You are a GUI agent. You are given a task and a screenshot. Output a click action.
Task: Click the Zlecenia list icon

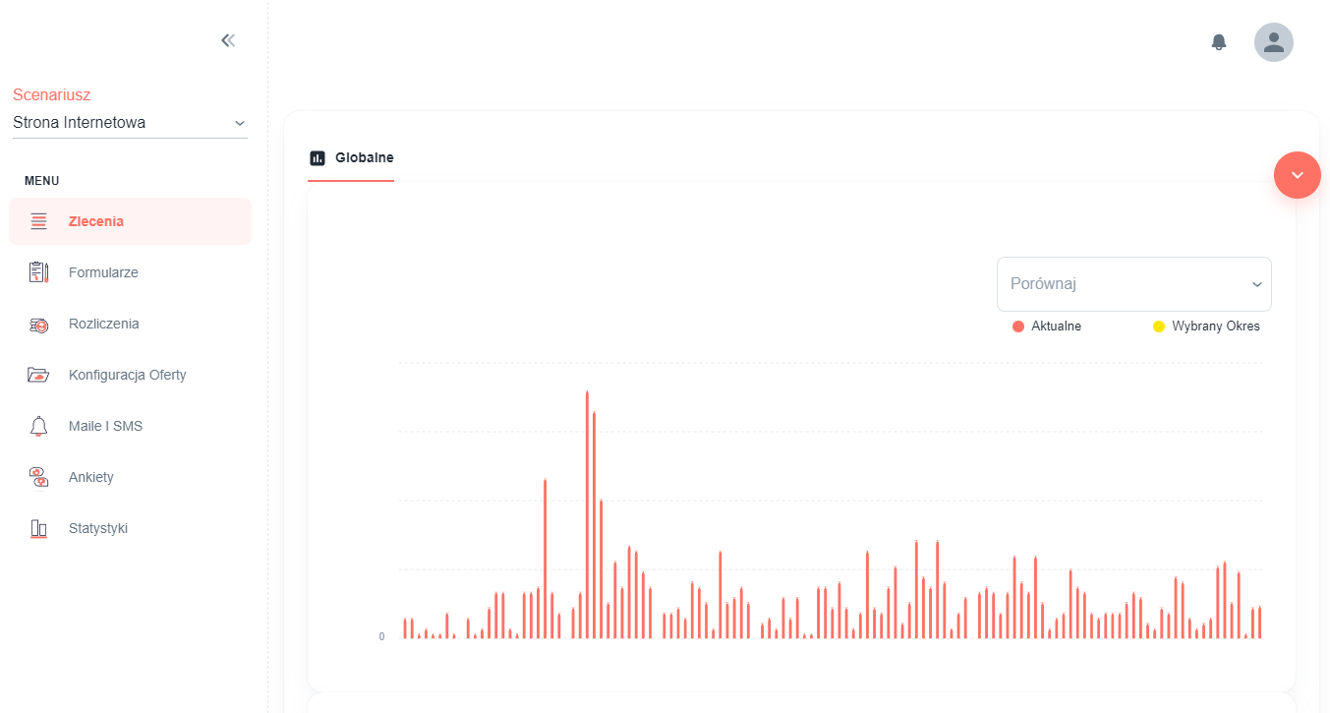pyautogui.click(x=38, y=221)
